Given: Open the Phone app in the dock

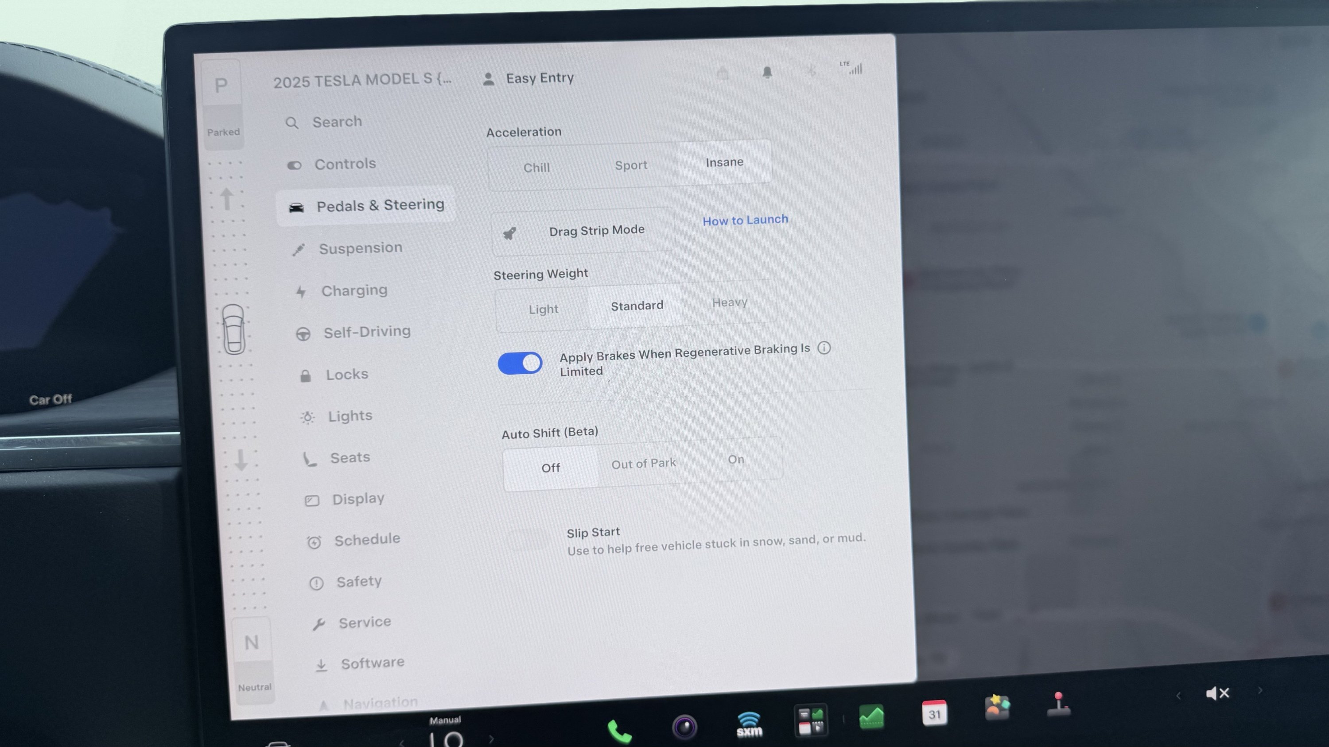Looking at the screenshot, I should (619, 731).
